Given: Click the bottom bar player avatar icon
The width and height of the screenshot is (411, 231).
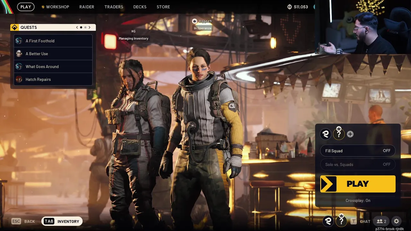Looking at the screenshot, I should [x=328, y=221].
